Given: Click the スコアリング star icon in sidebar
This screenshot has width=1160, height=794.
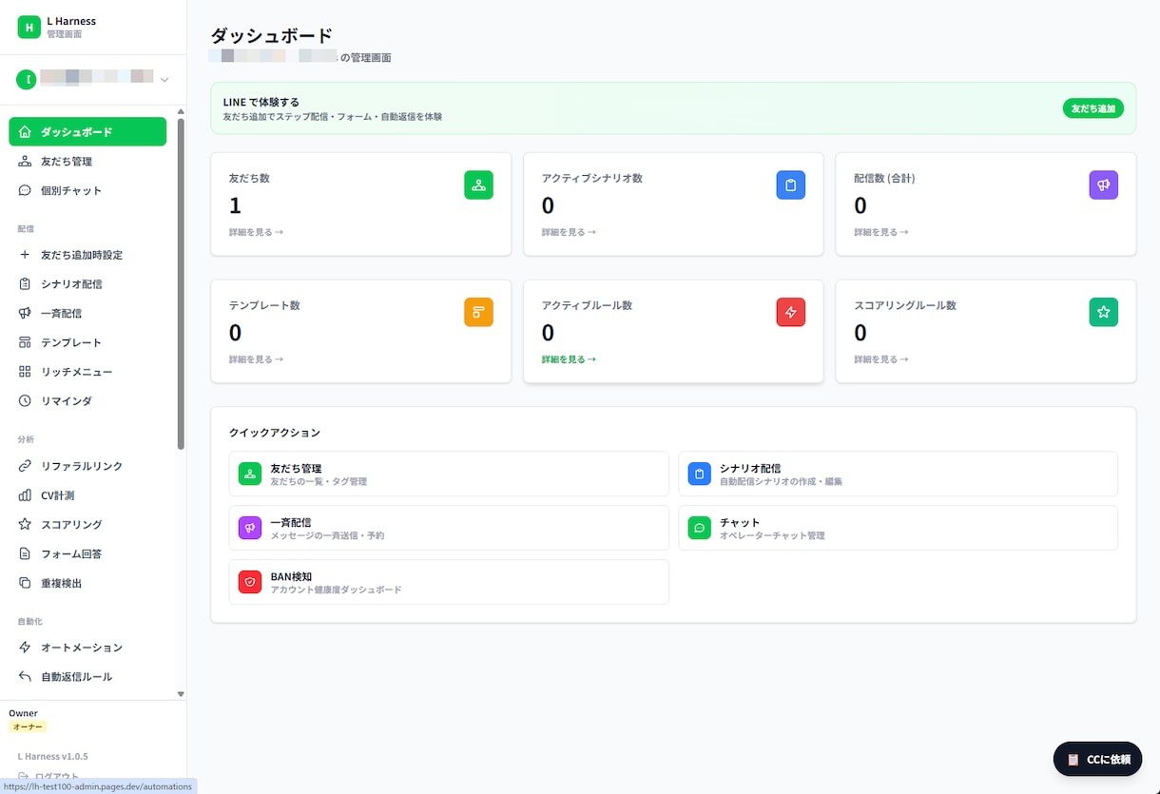Looking at the screenshot, I should tap(25, 524).
